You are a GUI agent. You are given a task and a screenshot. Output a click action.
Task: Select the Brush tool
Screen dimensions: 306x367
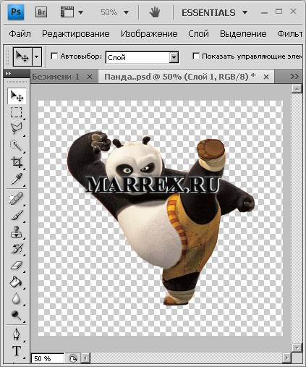click(x=17, y=215)
